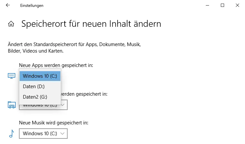This screenshot has height=144, width=245.
Task: Click the Home icon beside the heading
Action: tap(11, 24)
